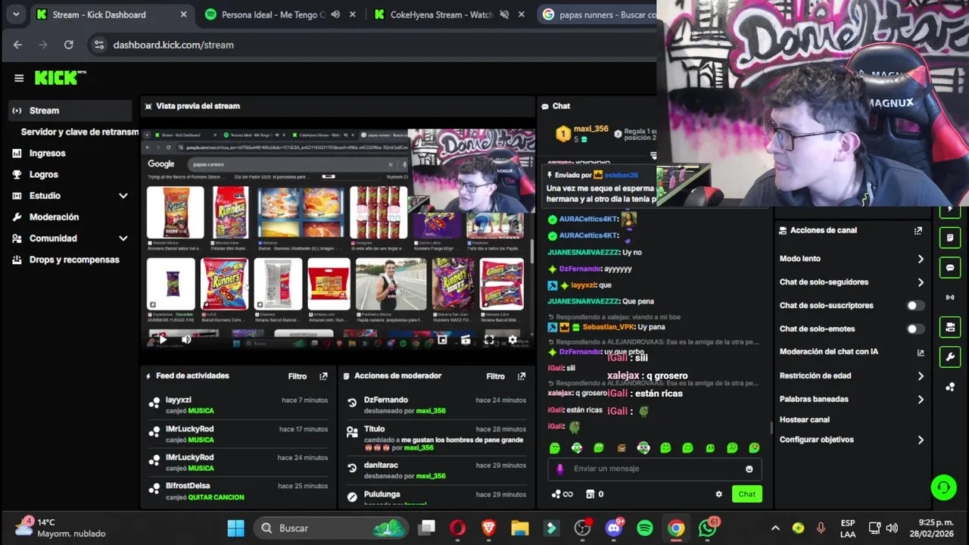This screenshot has width=969, height=545.
Task: Select Stream in the left sidebar
Action: click(70, 111)
